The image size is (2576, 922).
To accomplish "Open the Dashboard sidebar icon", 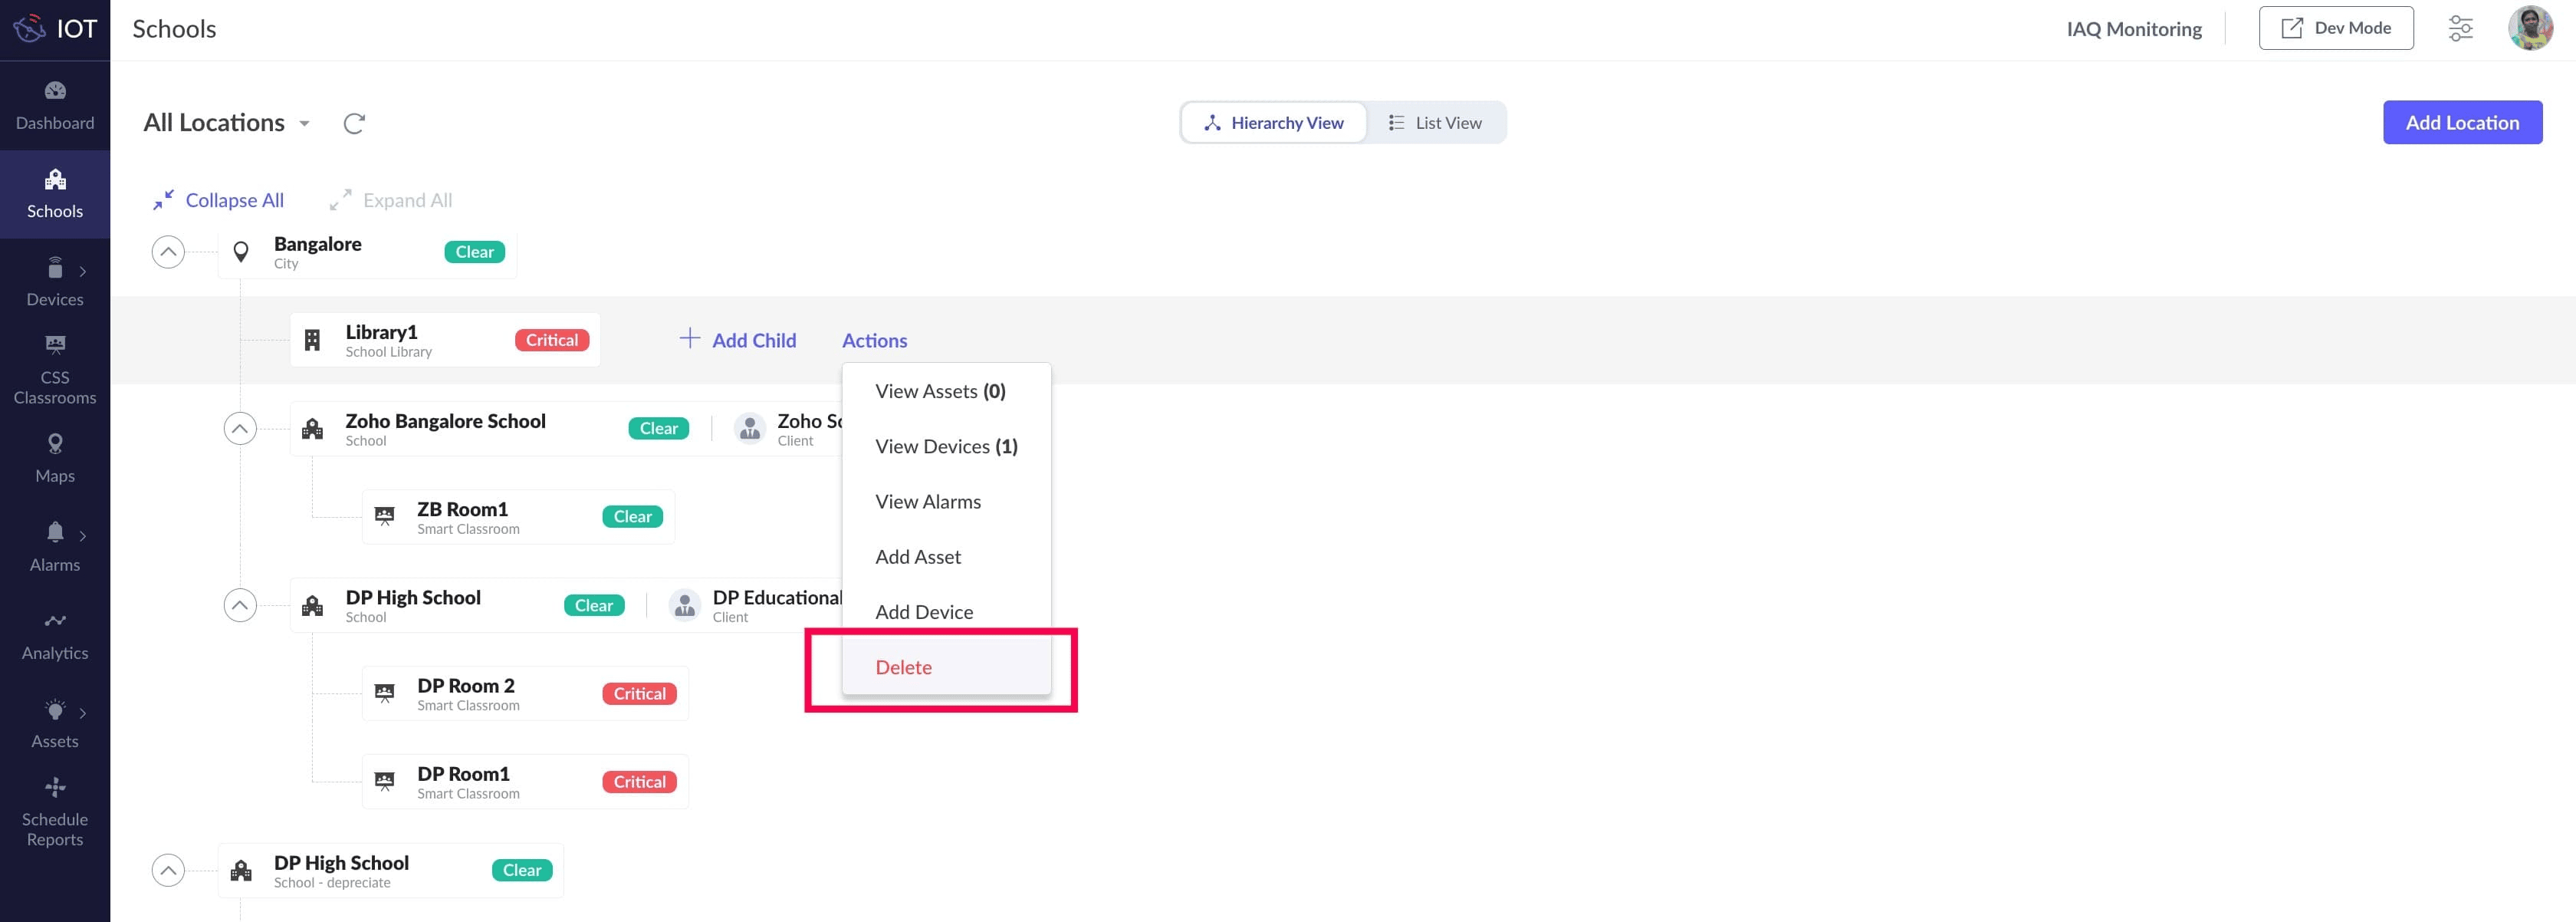I will coord(55,105).
